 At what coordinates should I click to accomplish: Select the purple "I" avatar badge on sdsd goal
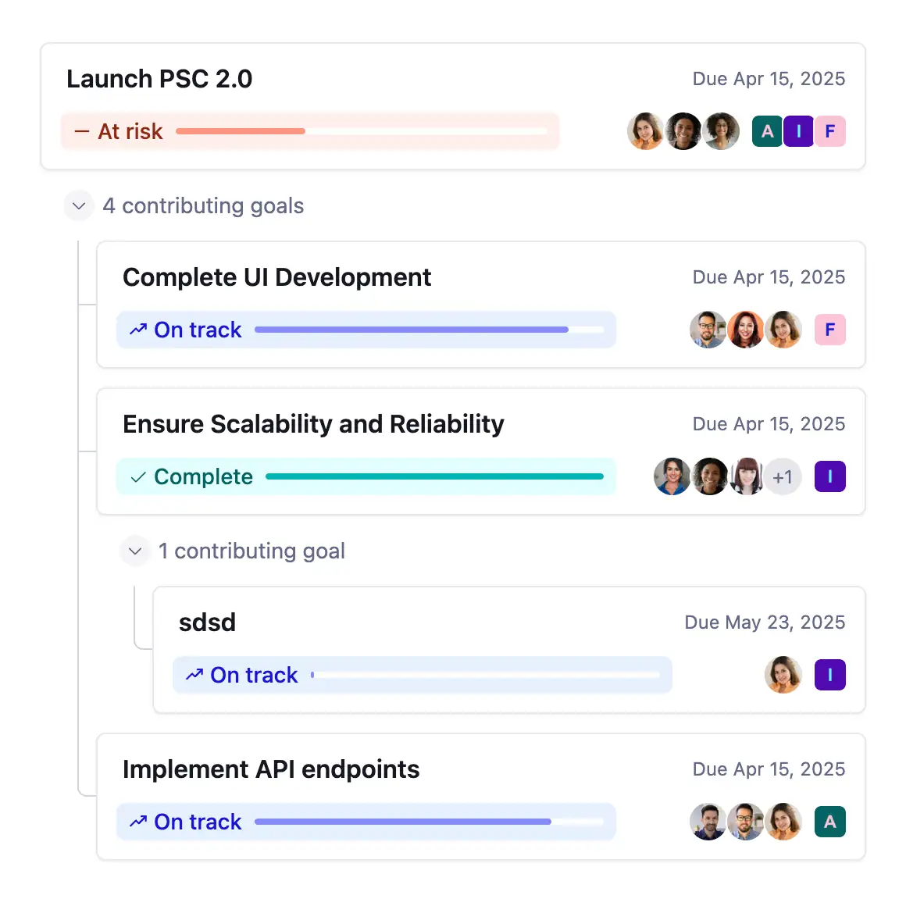pos(829,675)
